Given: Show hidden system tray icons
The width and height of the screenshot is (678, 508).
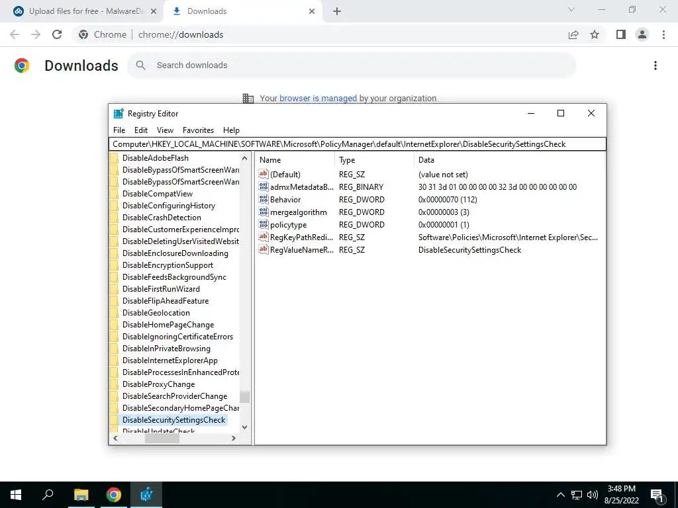Looking at the screenshot, I should [x=560, y=495].
